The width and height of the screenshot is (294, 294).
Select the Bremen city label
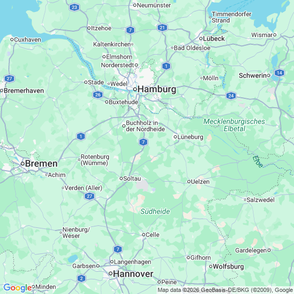click(41, 163)
